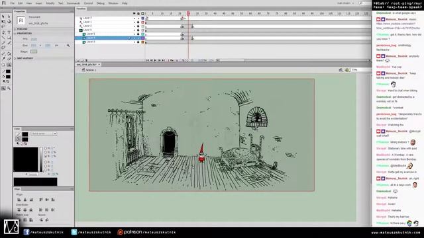Select the Subselection tool
Screen dimensions: 424x238
tap(9, 17)
